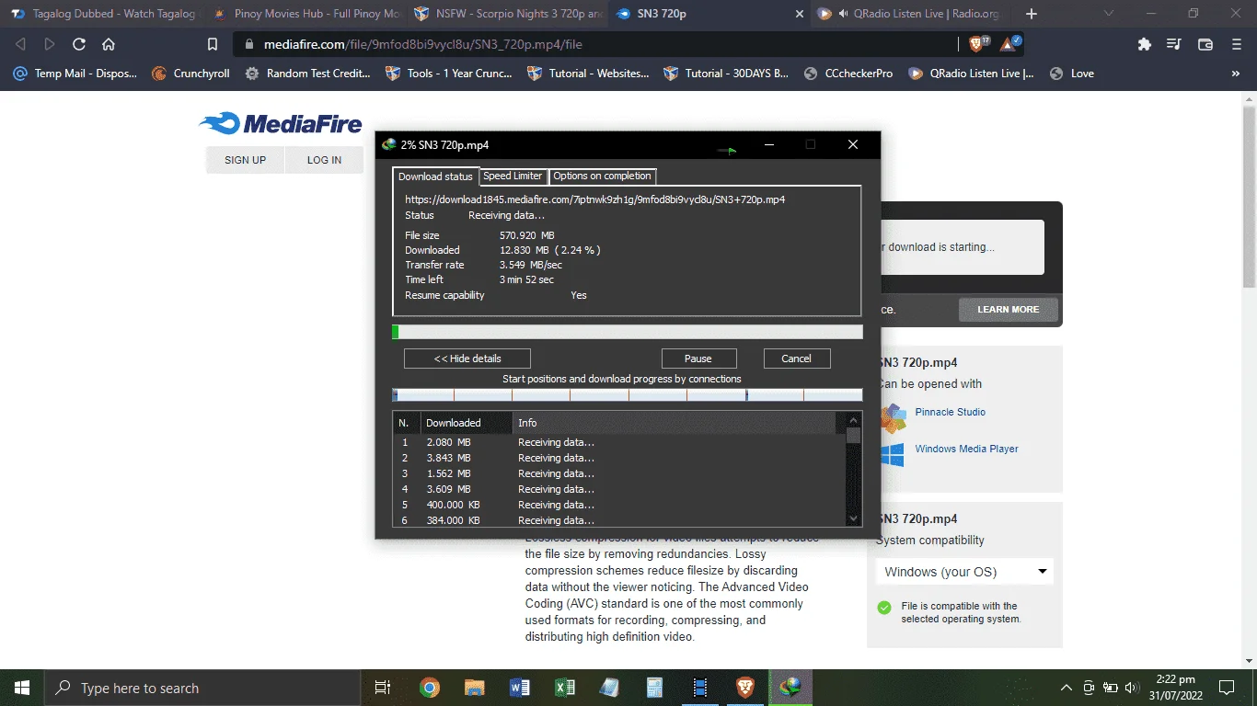Open the Pinnacle Studio link
The width and height of the screenshot is (1257, 706).
tap(951, 412)
